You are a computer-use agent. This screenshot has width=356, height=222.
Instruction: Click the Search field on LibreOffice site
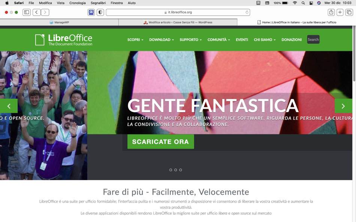pos(313,39)
